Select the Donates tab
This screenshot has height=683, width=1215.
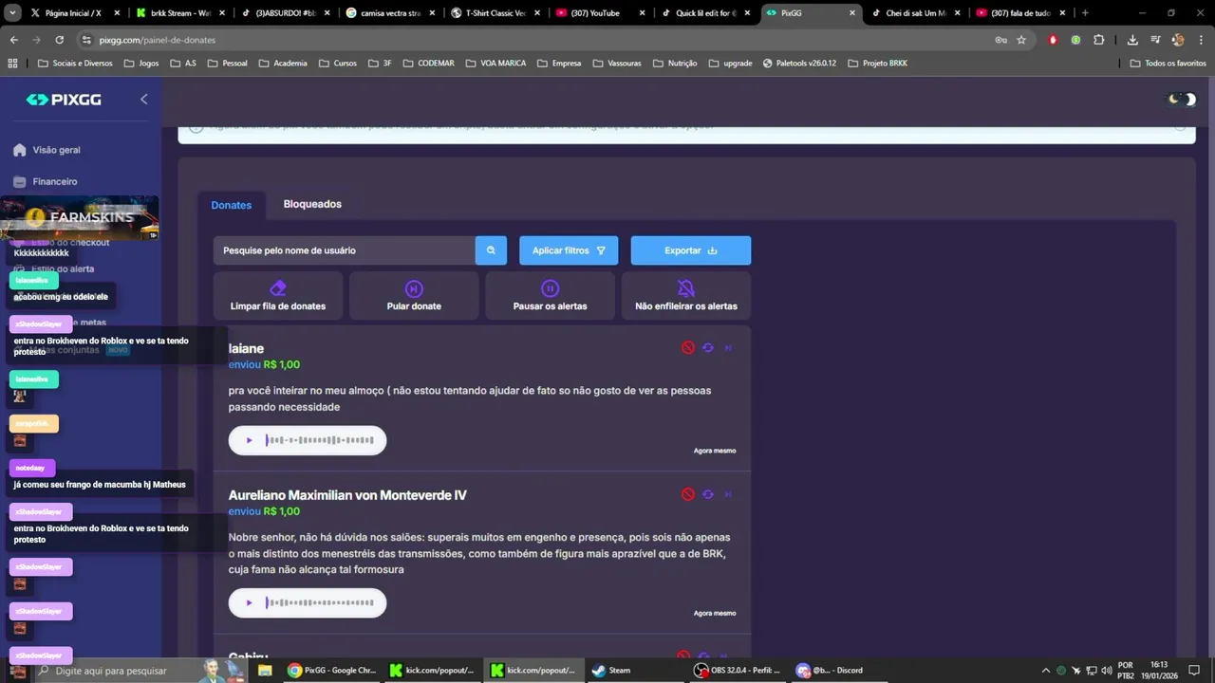click(232, 205)
